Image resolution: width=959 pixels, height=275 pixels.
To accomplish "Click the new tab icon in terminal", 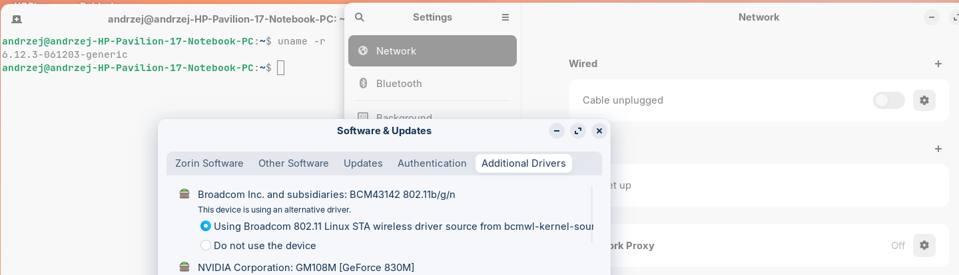I will click(x=17, y=19).
